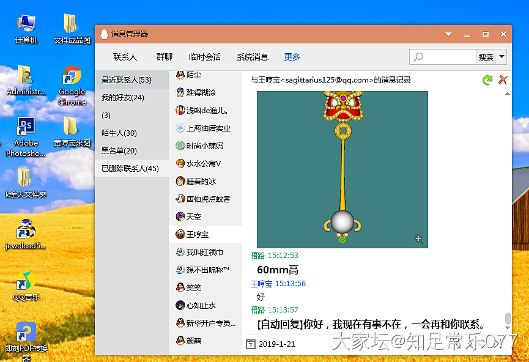Click the red delete message record icon
The height and width of the screenshot is (362, 529).
[503, 80]
